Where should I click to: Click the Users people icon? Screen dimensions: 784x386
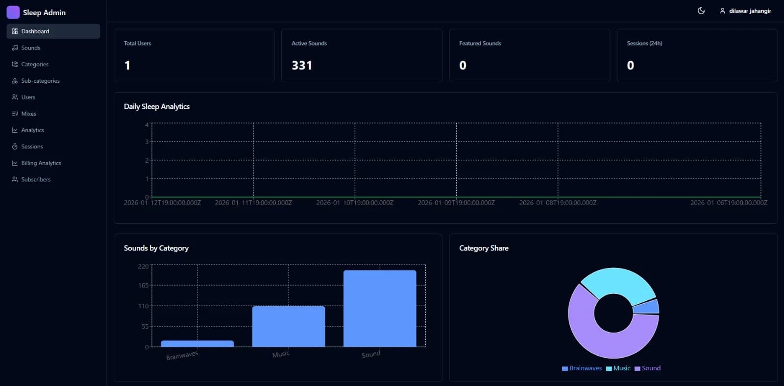[15, 97]
